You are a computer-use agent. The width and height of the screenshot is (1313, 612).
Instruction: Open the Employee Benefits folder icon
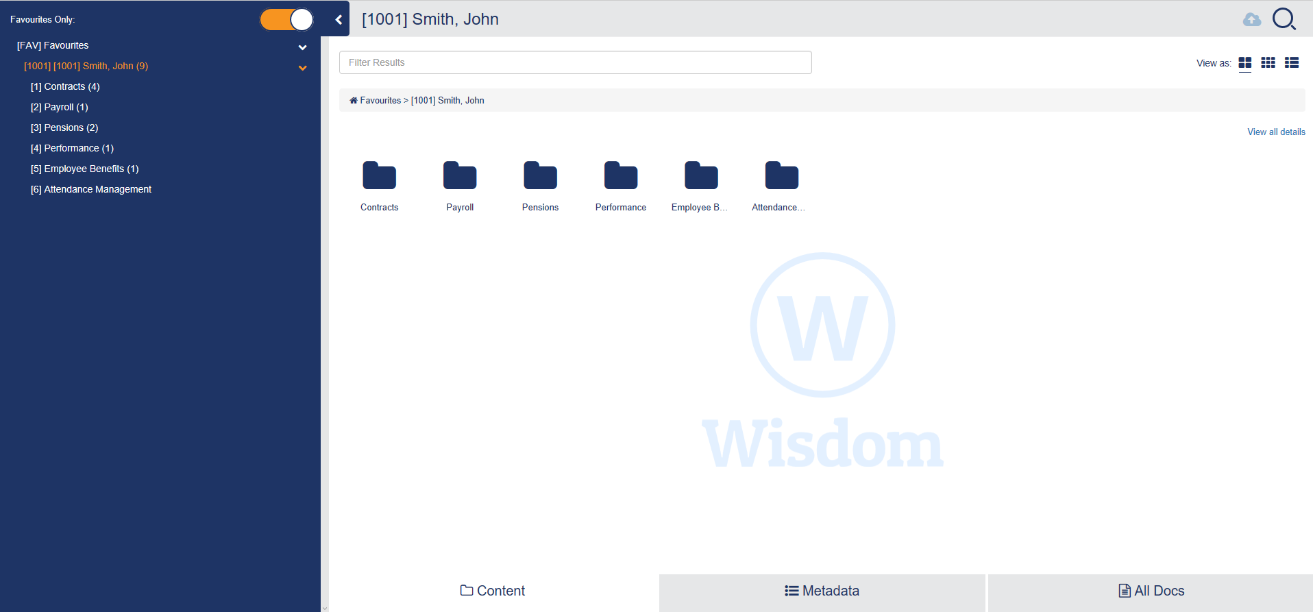click(x=701, y=175)
